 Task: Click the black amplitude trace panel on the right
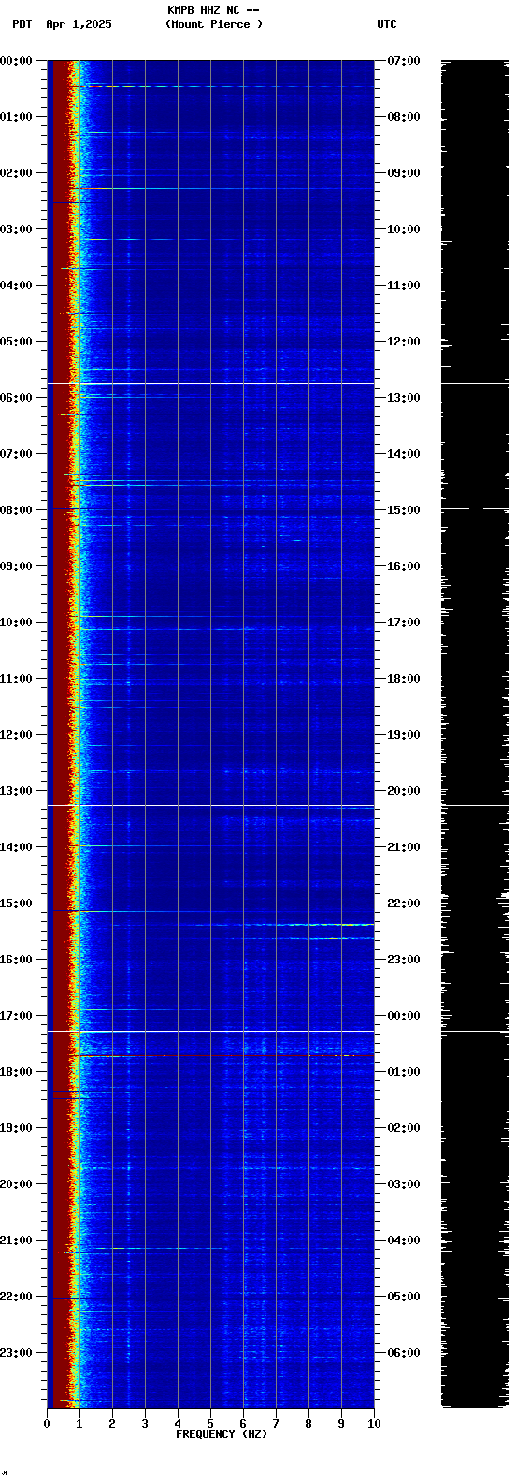coord(475,733)
